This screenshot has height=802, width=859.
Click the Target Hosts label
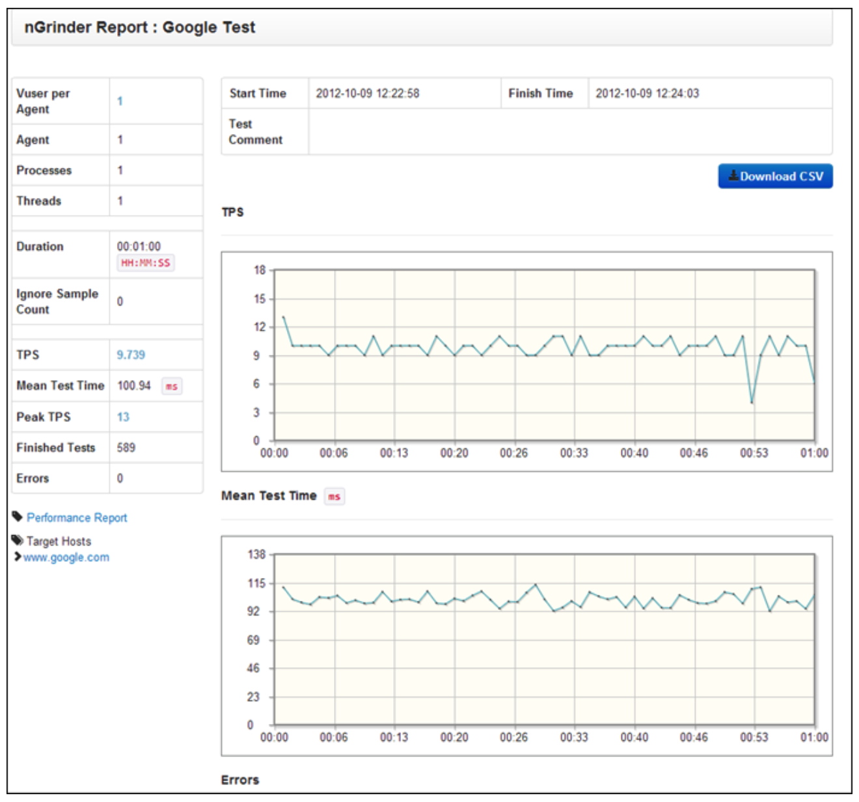coord(59,541)
